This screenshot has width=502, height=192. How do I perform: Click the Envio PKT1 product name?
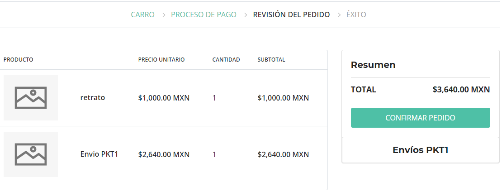click(99, 154)
